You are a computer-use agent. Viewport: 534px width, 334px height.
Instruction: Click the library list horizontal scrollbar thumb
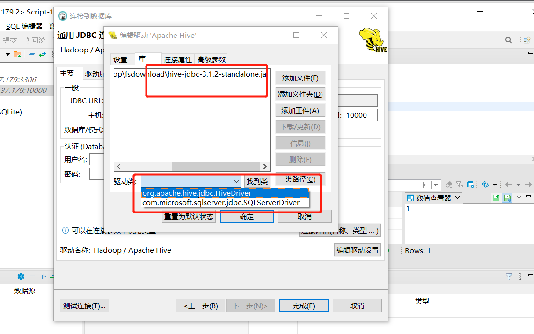pyautogui.click(x=216, y=166)
